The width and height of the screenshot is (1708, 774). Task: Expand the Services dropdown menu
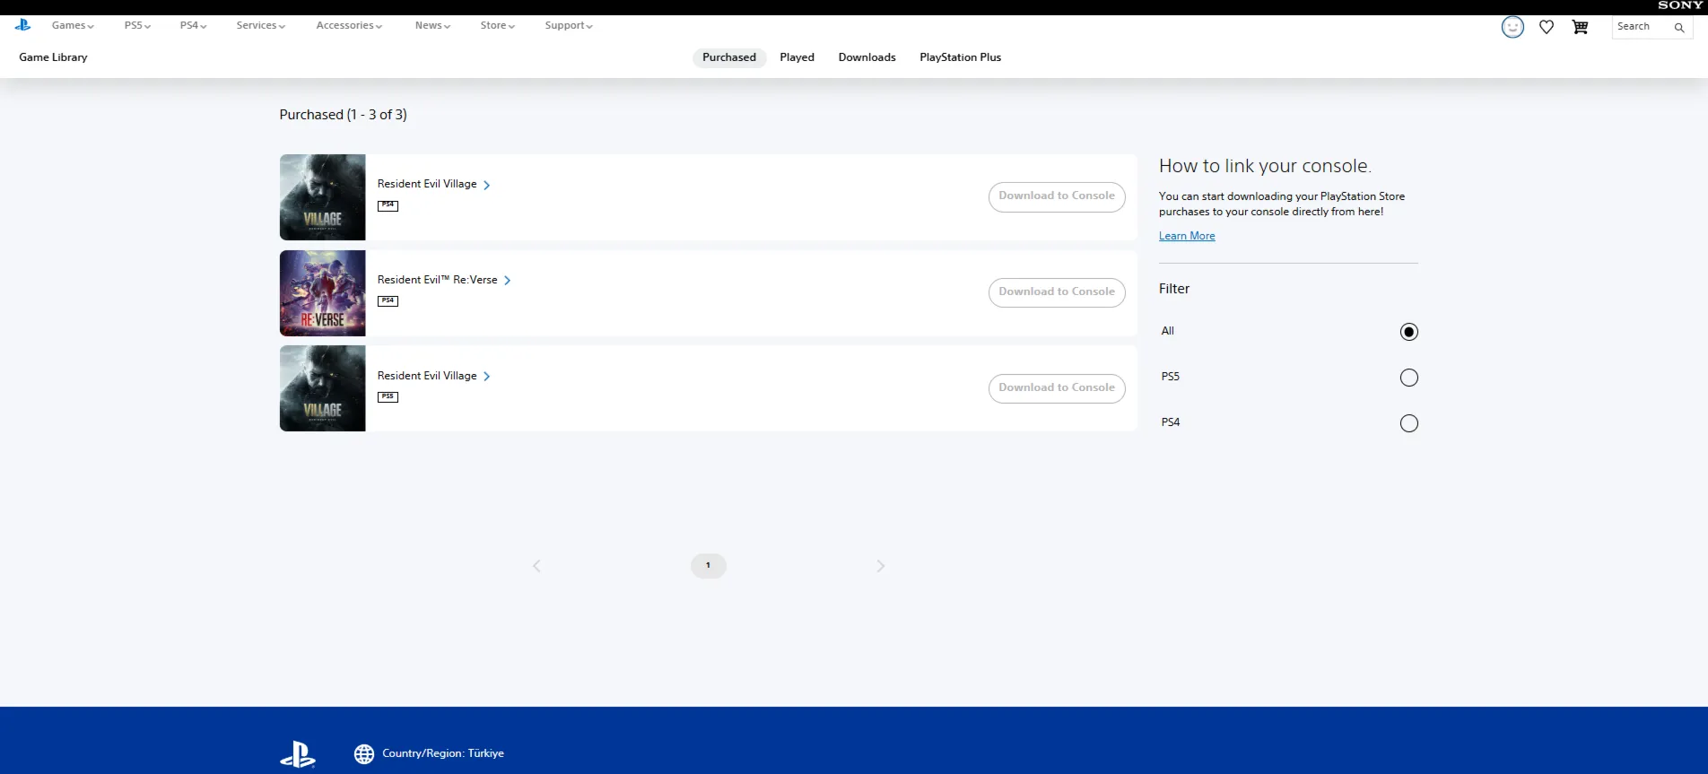260,25
